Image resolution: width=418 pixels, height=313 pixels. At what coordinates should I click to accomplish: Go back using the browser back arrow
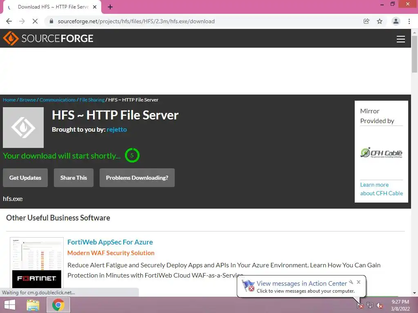(x=9, y=21)
